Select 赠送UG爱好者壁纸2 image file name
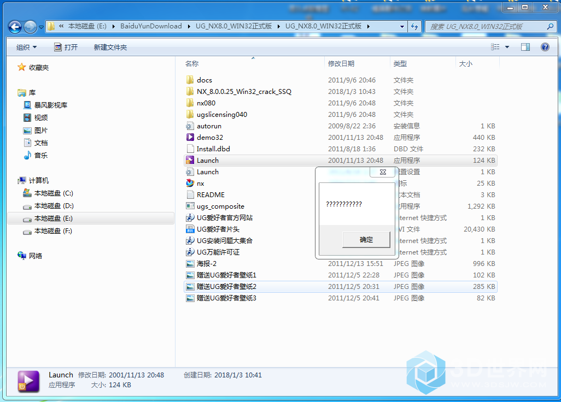The height and width of the screenshot is (402, 561). click(x=226, y=287)
